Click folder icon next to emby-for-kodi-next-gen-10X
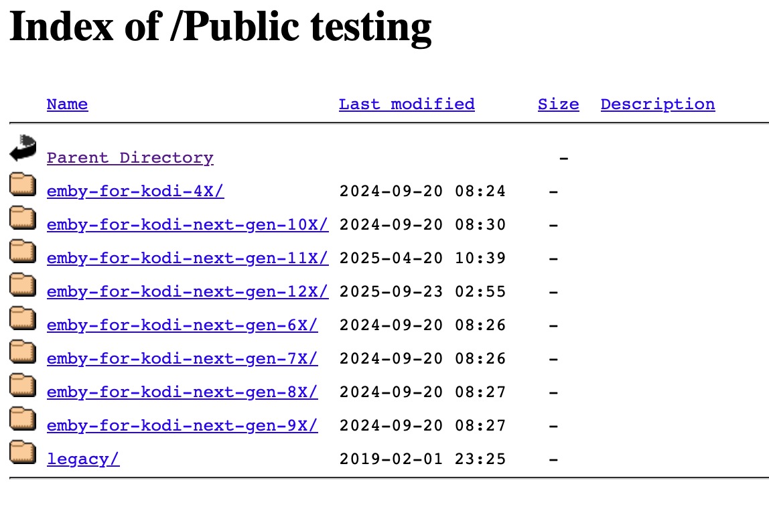Image resolution: width=769 pixels, height=521 pixels. coord(23,217)
